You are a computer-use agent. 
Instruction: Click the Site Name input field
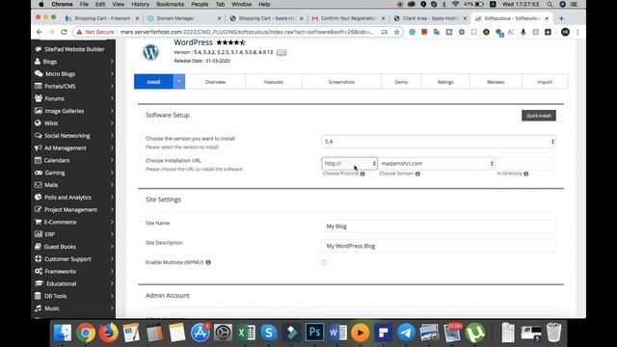pyautogui.click(x=439, y=227)
